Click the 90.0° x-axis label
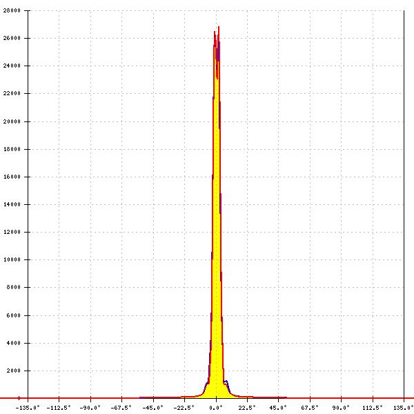 tap(341, 408)
